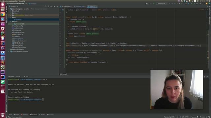Viewport: 211px width, 118px height.
Task: Expand the .idea folder
Action: 11,13
